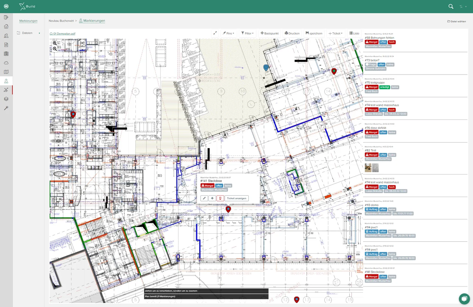
Task: Delete marker with red trash icon
Action: tap(220, 198)
